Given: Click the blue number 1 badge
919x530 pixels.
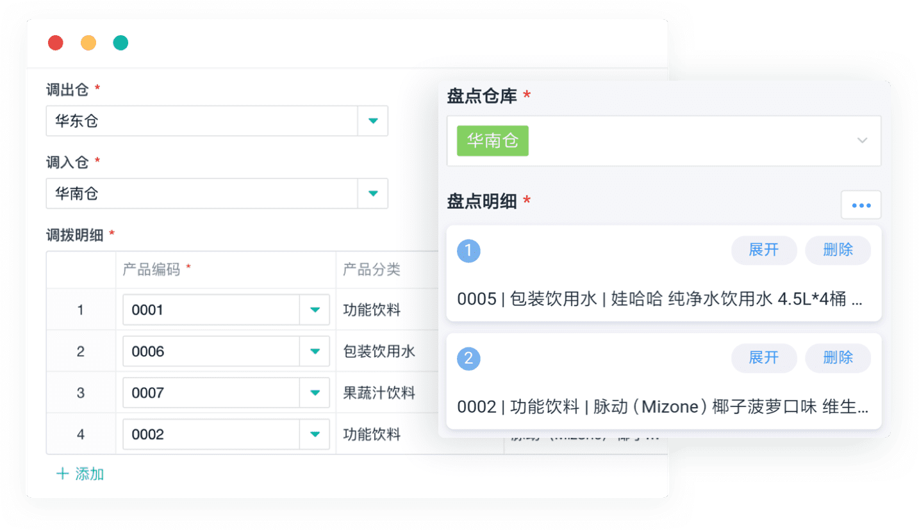Looking at the screenshot, I should tap(468, 251).
